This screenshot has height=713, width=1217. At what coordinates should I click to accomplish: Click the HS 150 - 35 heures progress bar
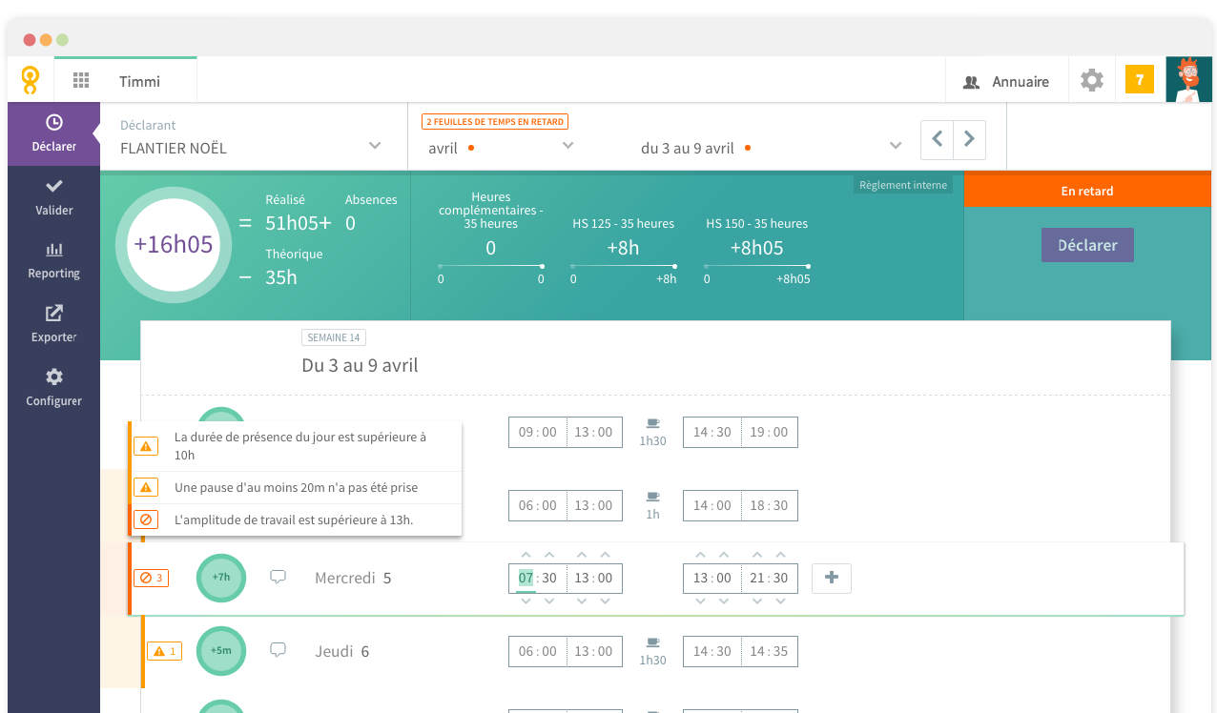[756, 266]
